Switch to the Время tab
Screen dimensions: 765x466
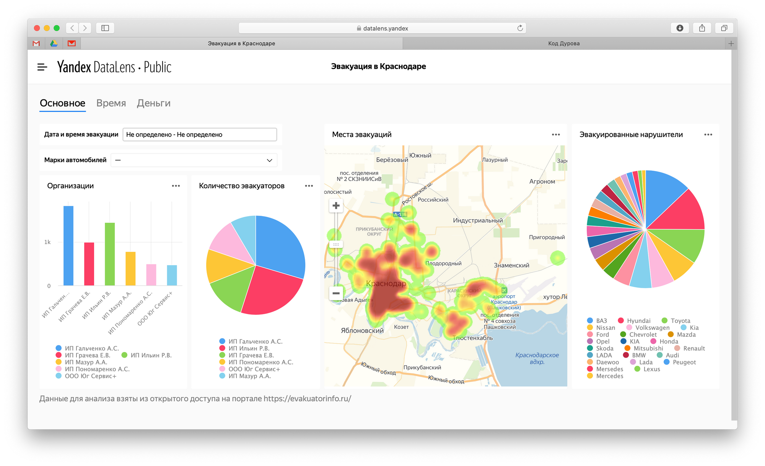click(111, 103)
